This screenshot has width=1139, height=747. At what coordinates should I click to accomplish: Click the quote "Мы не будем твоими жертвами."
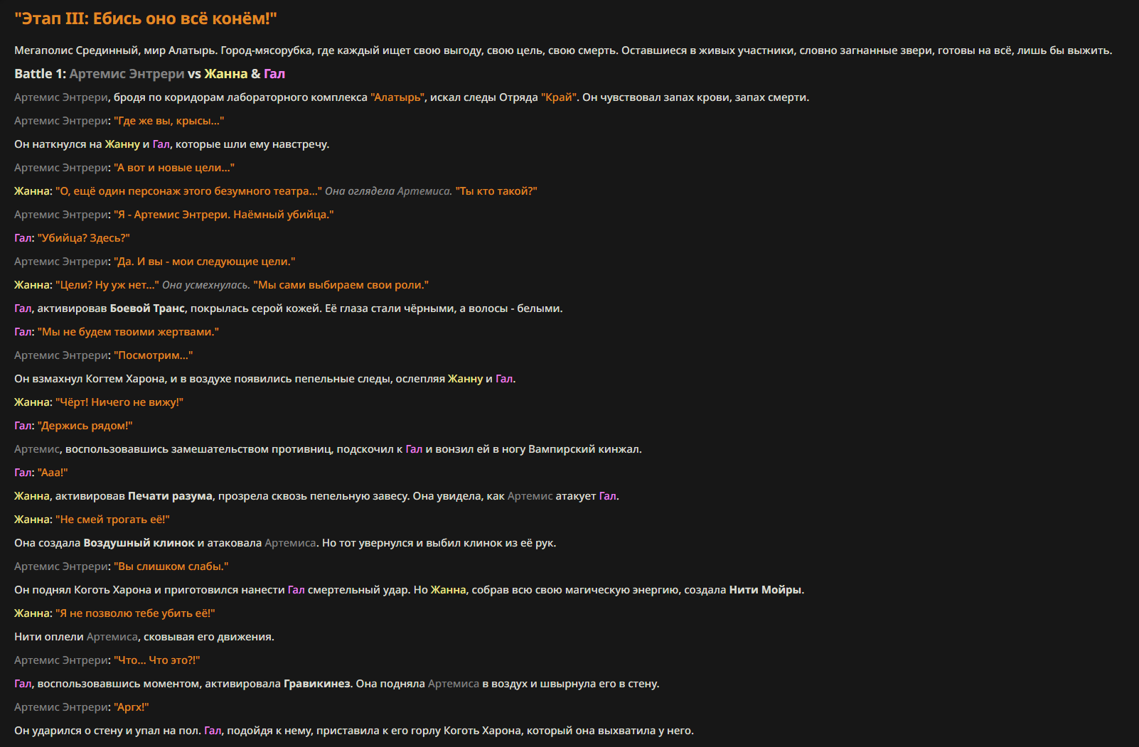pos(129,332)
